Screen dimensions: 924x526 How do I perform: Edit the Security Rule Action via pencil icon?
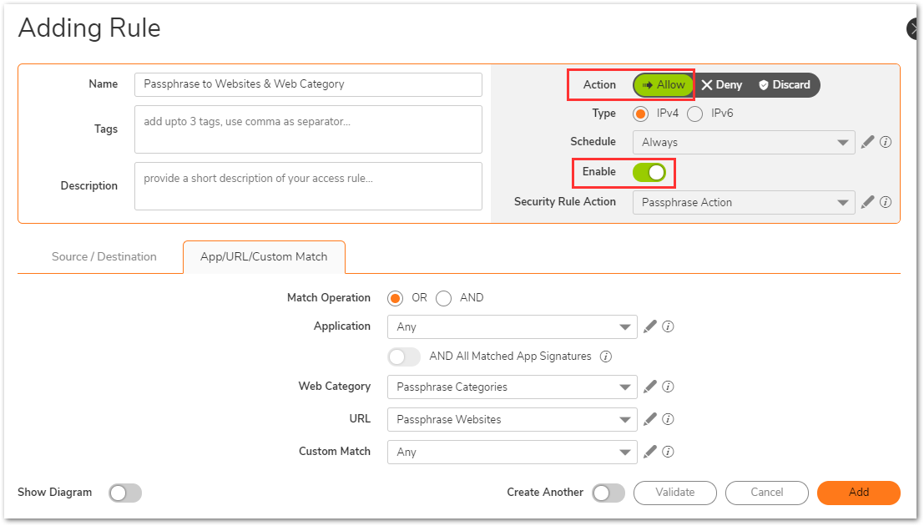tap(867, 202)
